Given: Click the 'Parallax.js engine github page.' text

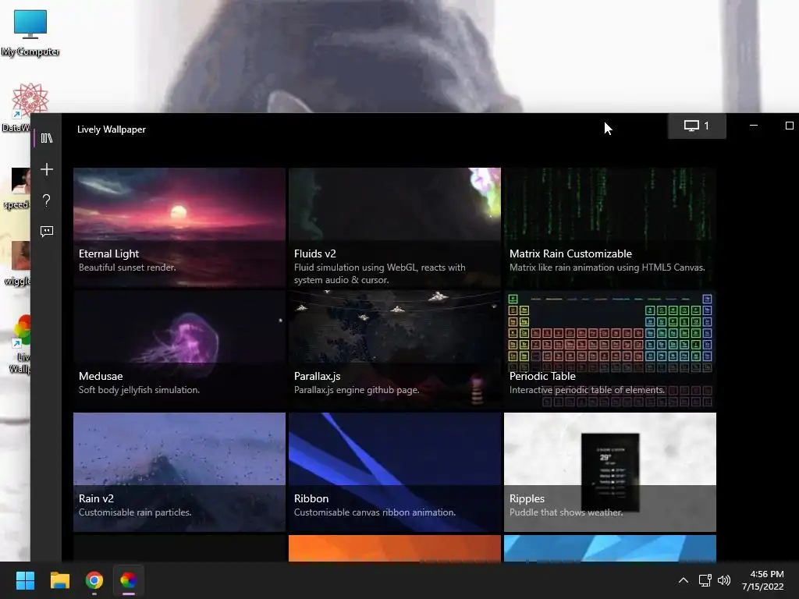Looking at the screenshot, I should 357,390.
